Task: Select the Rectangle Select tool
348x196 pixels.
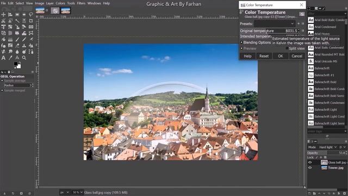Action: pyautogui.click(x=17, y=15)
